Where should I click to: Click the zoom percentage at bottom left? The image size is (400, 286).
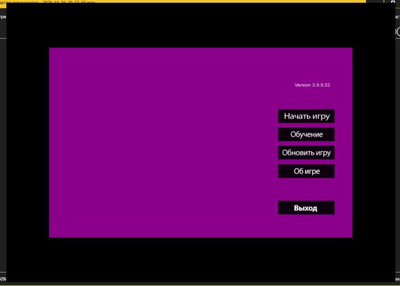click(x=3, y=278)
